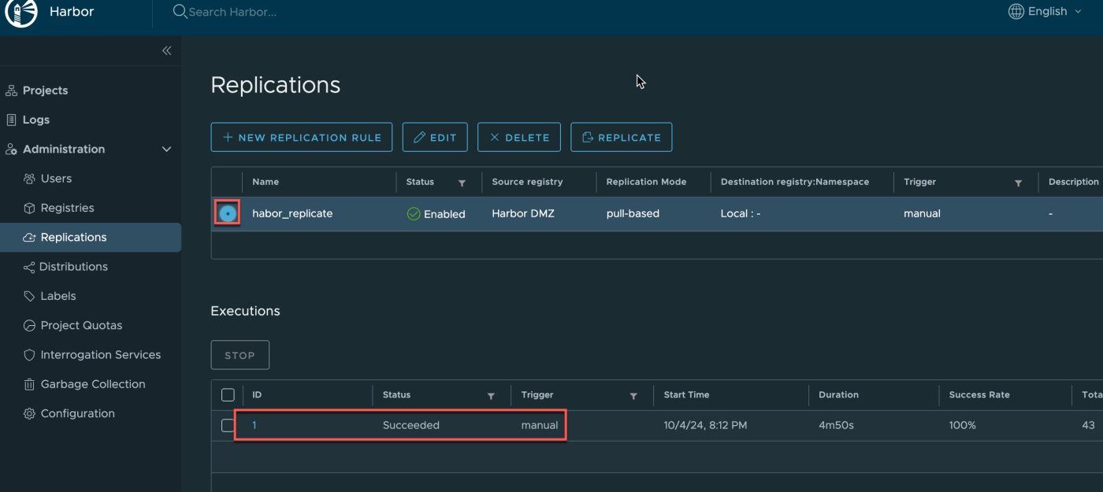1103x492 pixels.
Task: Open execution ID 1 link
Action: [254, 425]
